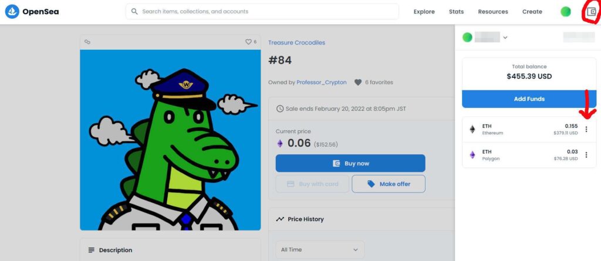The width and height of the screenshot is (601, 261).
Task: Click the heart favorite icon above image
Action: [x=248, y=42]
